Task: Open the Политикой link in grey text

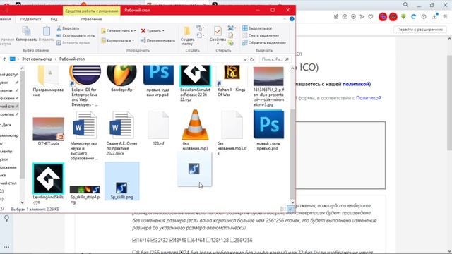Action: point(369,98)
